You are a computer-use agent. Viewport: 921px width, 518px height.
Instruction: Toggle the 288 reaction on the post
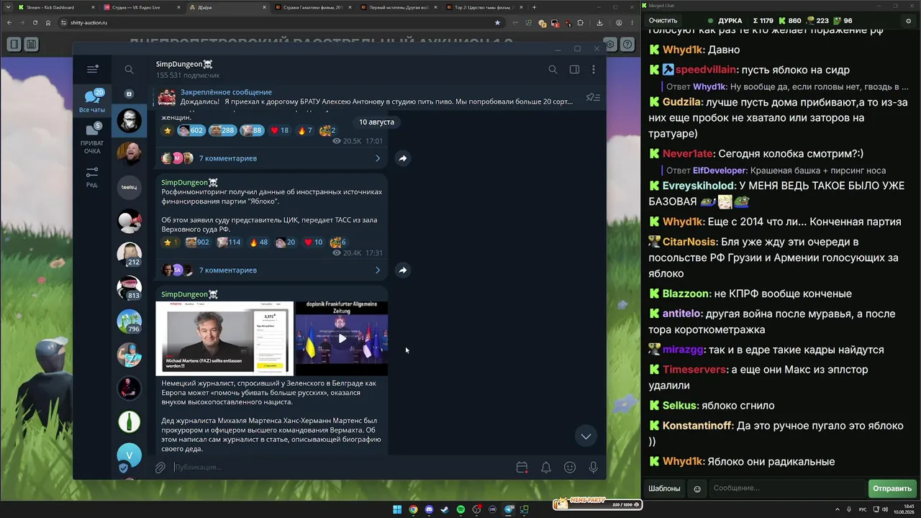click(222, 130)
